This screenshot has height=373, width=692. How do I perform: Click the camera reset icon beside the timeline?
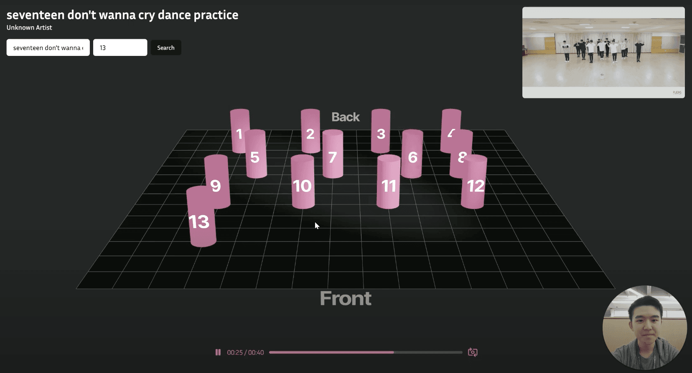tap(473, 352)
